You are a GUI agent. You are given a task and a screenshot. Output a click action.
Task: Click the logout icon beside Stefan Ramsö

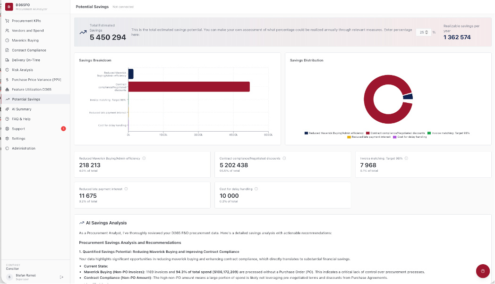tap(61, 277)
